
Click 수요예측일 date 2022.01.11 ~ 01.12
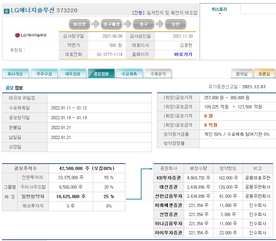[x=69, y=108]
